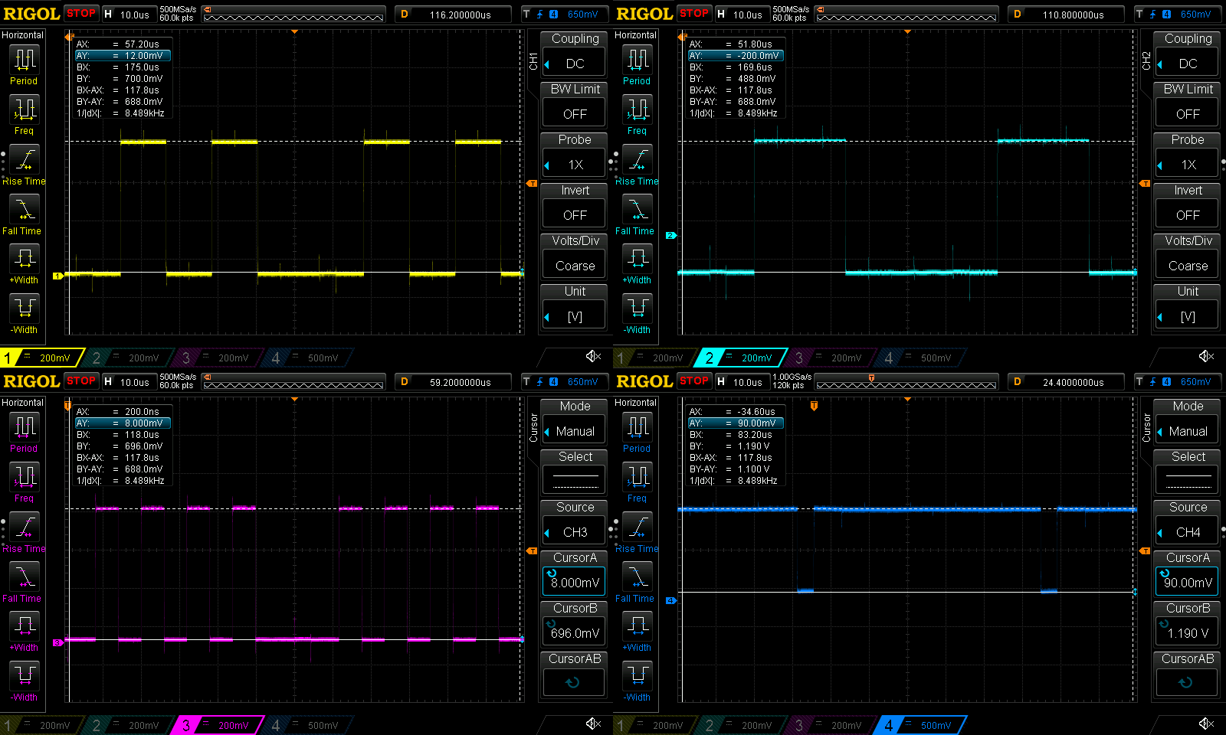Select +Width measurement in the CH1 screen

point(24,265)
